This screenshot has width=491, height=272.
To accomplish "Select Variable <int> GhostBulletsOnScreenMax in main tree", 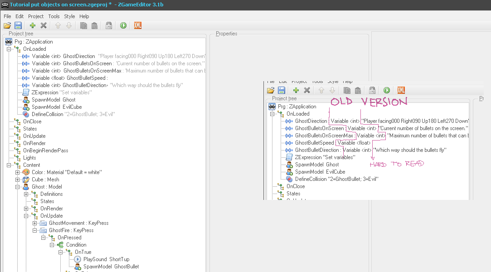I will click(77, 71).
